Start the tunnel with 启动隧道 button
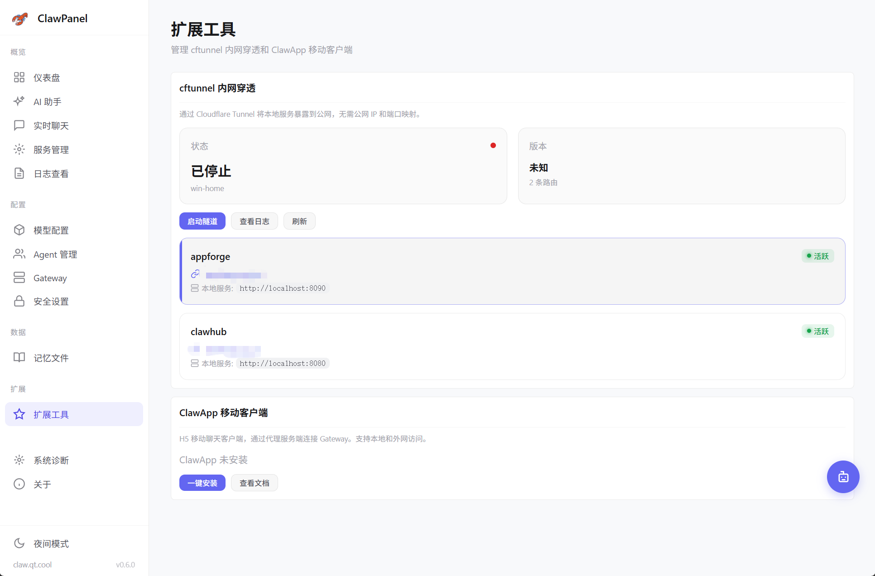Screen dimensions: 875x576 pyautogui.click(x=202, y=221)
